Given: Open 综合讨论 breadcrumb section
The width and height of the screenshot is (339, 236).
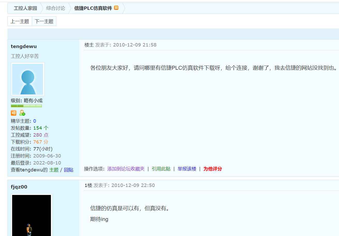Looking at the screenshot, I should pyautogui.click(x=56, y=8).
